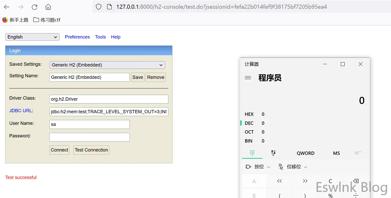Screen dimensions: 391x198
Task: Open the Tools menu link
Action: [x=100, y=37]
